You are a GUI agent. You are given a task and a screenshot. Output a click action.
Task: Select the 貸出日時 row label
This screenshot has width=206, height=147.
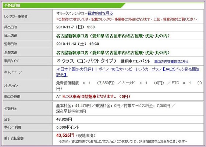[x=11, y=27]
